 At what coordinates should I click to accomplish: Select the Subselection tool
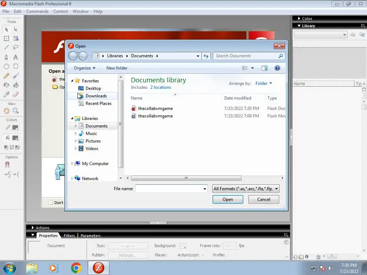point(15,29)
